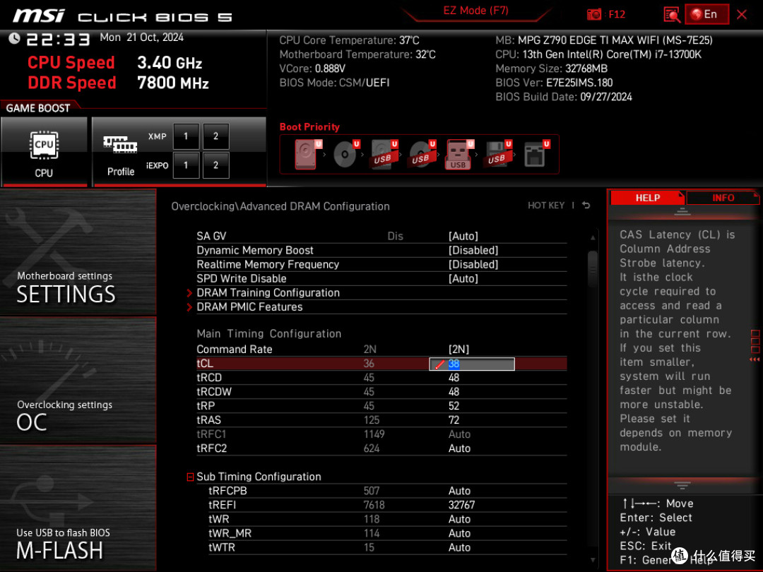Click the pencil edit icon in tCL field
This screenshot has width=763, height=572.
(x=439, y=364)
